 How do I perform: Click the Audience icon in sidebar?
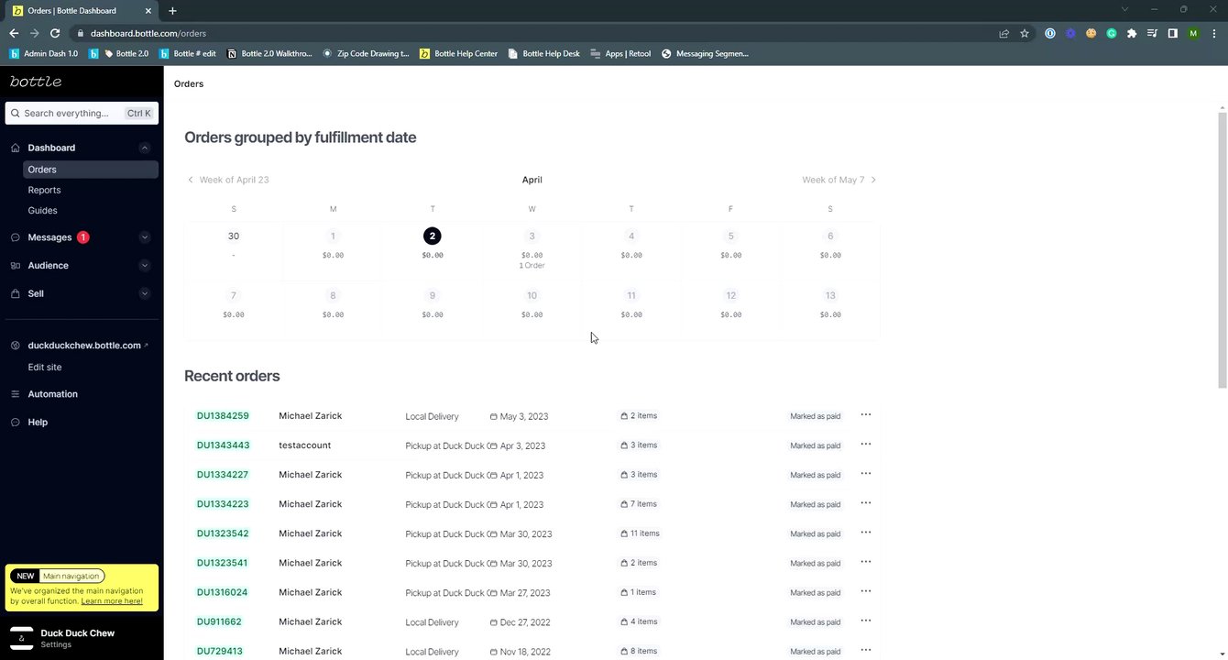(x=15, y=266)
